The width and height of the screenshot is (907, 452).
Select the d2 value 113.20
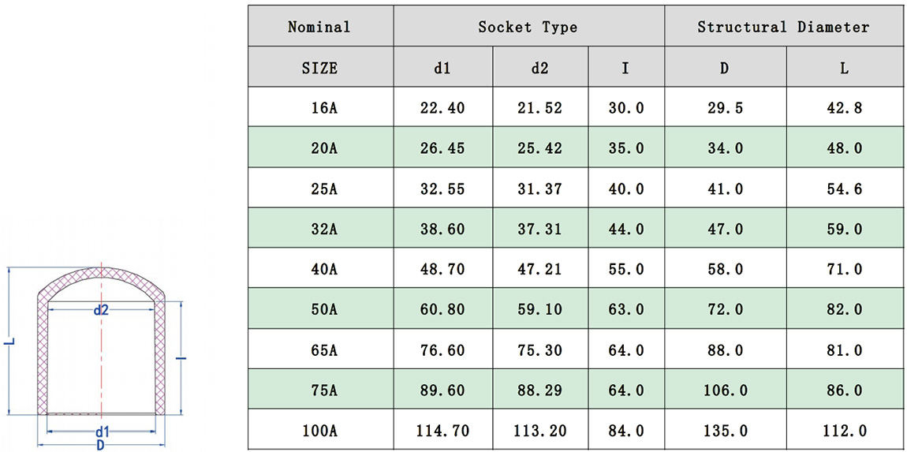point(539,431)
